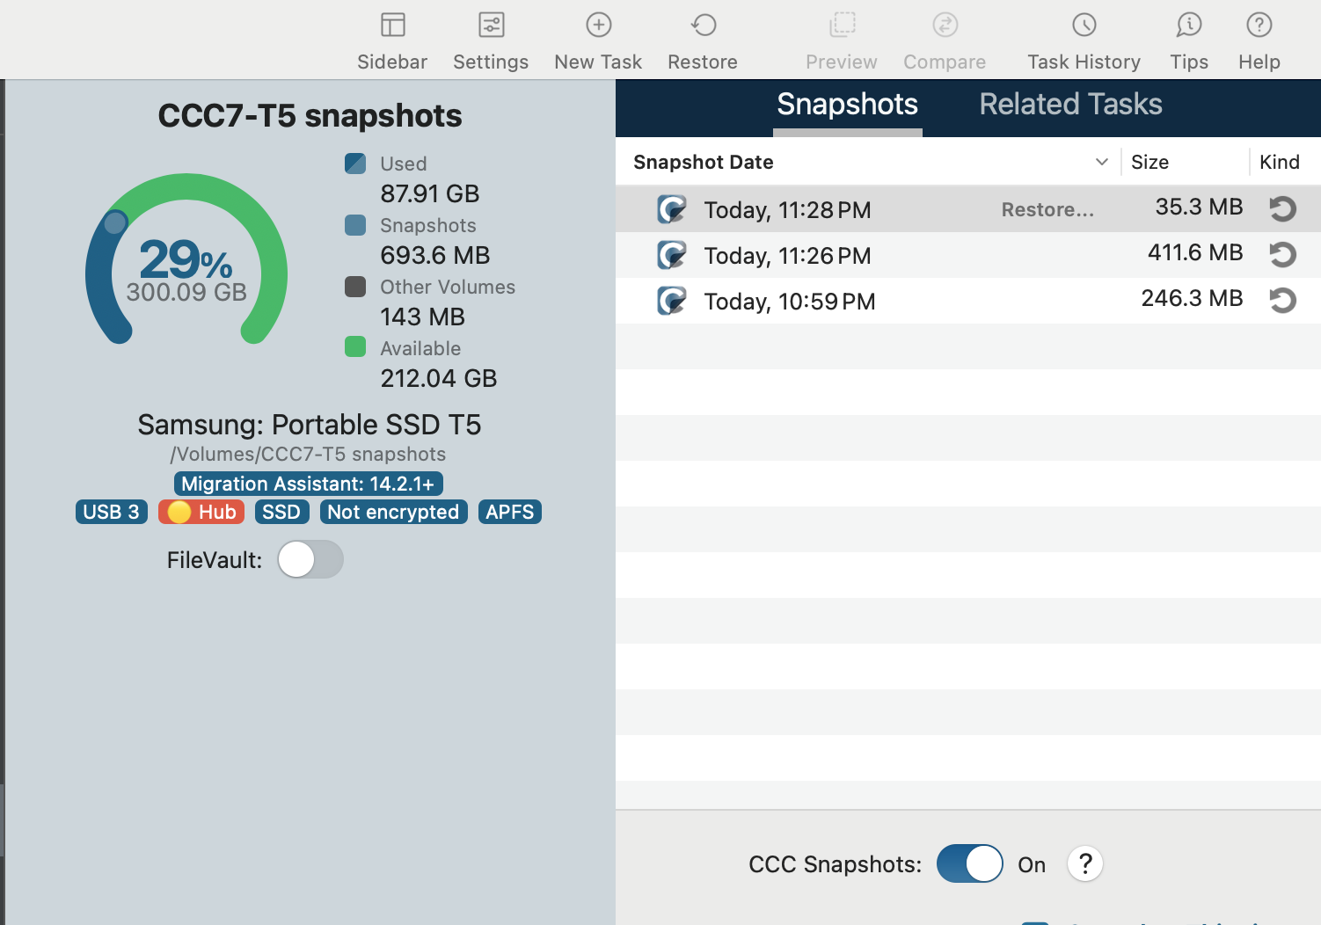1321x925 pixels.
Task: Open Help from the toolbar
Action: click(1259, 25)
